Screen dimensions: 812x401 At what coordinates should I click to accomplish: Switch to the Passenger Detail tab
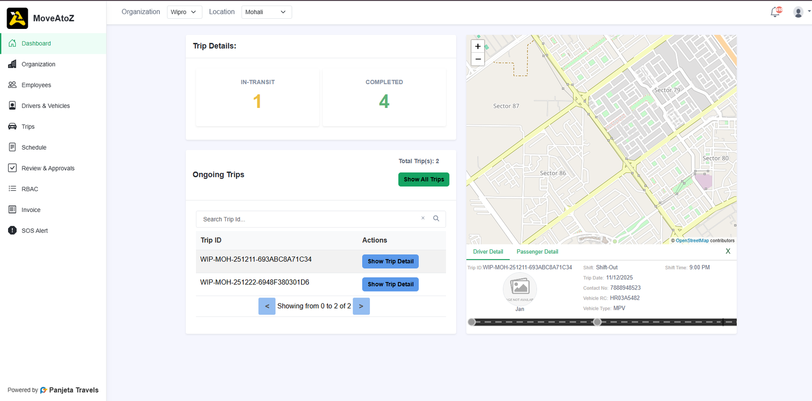click(537, 252)
